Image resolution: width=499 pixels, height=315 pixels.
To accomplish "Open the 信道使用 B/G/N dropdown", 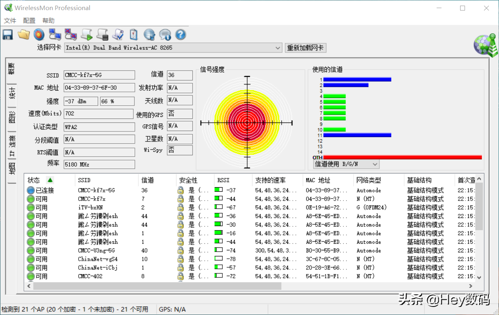I will pyautogui.click(x=346, y=164).
